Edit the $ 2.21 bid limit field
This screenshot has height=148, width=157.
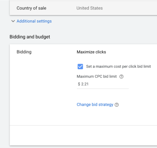(x=103, y=84)
